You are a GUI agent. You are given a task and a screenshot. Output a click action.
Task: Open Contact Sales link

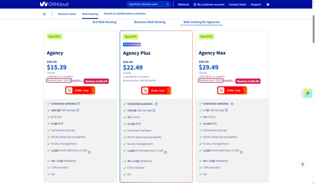click(237, 4)
